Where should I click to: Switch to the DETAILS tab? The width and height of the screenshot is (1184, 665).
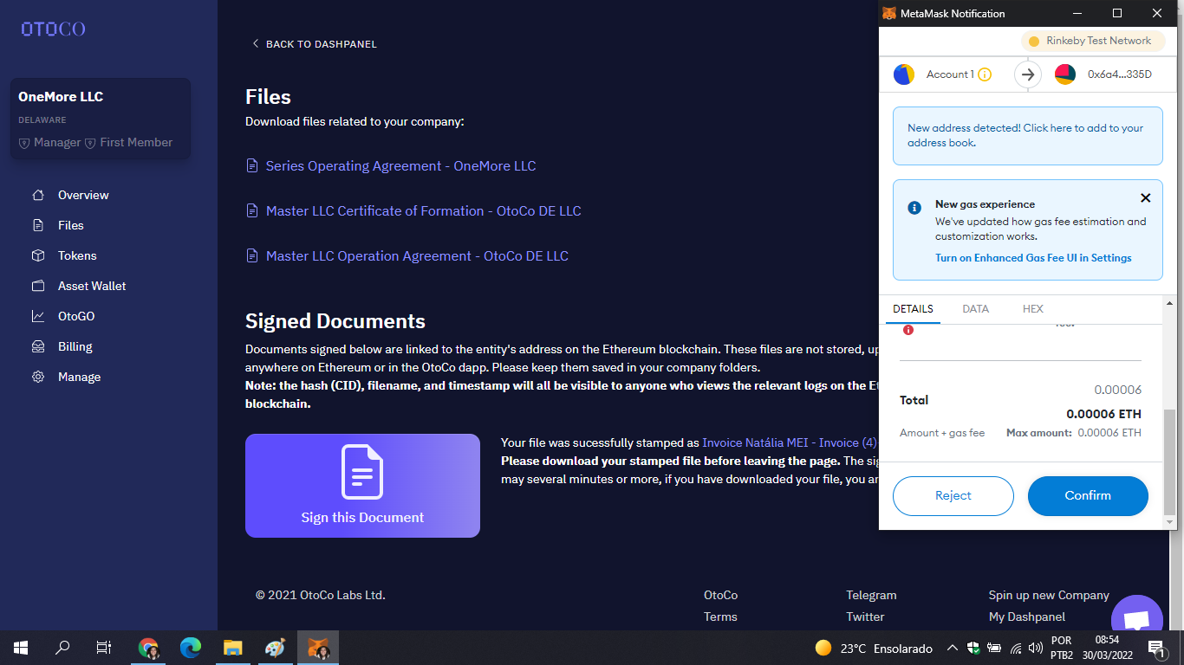[x=913, y=309]
